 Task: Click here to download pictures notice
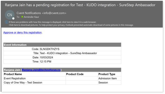(x=71, y=25)
